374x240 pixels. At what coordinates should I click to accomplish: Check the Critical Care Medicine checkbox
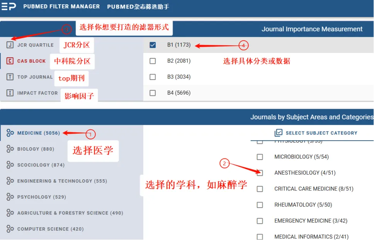tap(260, 189)
